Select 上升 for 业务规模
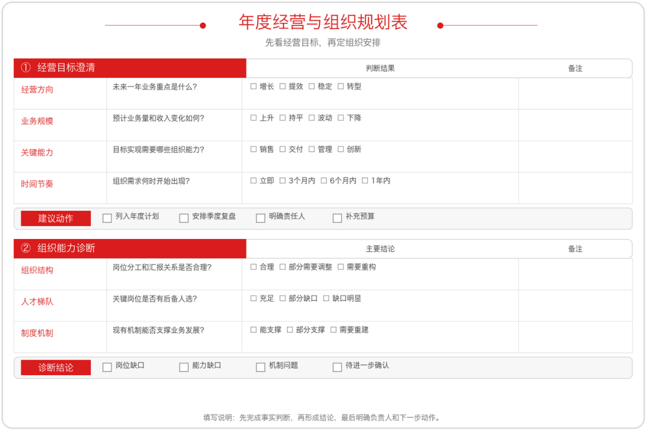 click(x=254, y=118)
